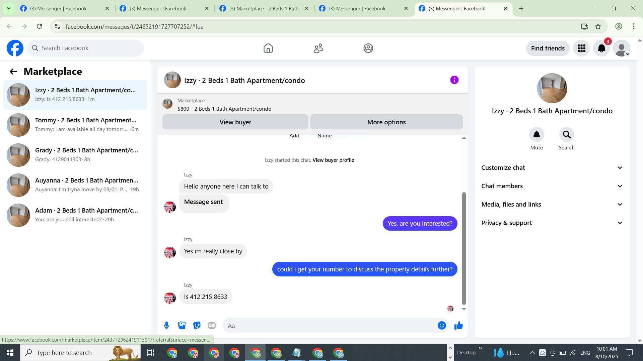The image size is (643, 361).
Task: Open chat with Tommy
Action: [75, 125]
